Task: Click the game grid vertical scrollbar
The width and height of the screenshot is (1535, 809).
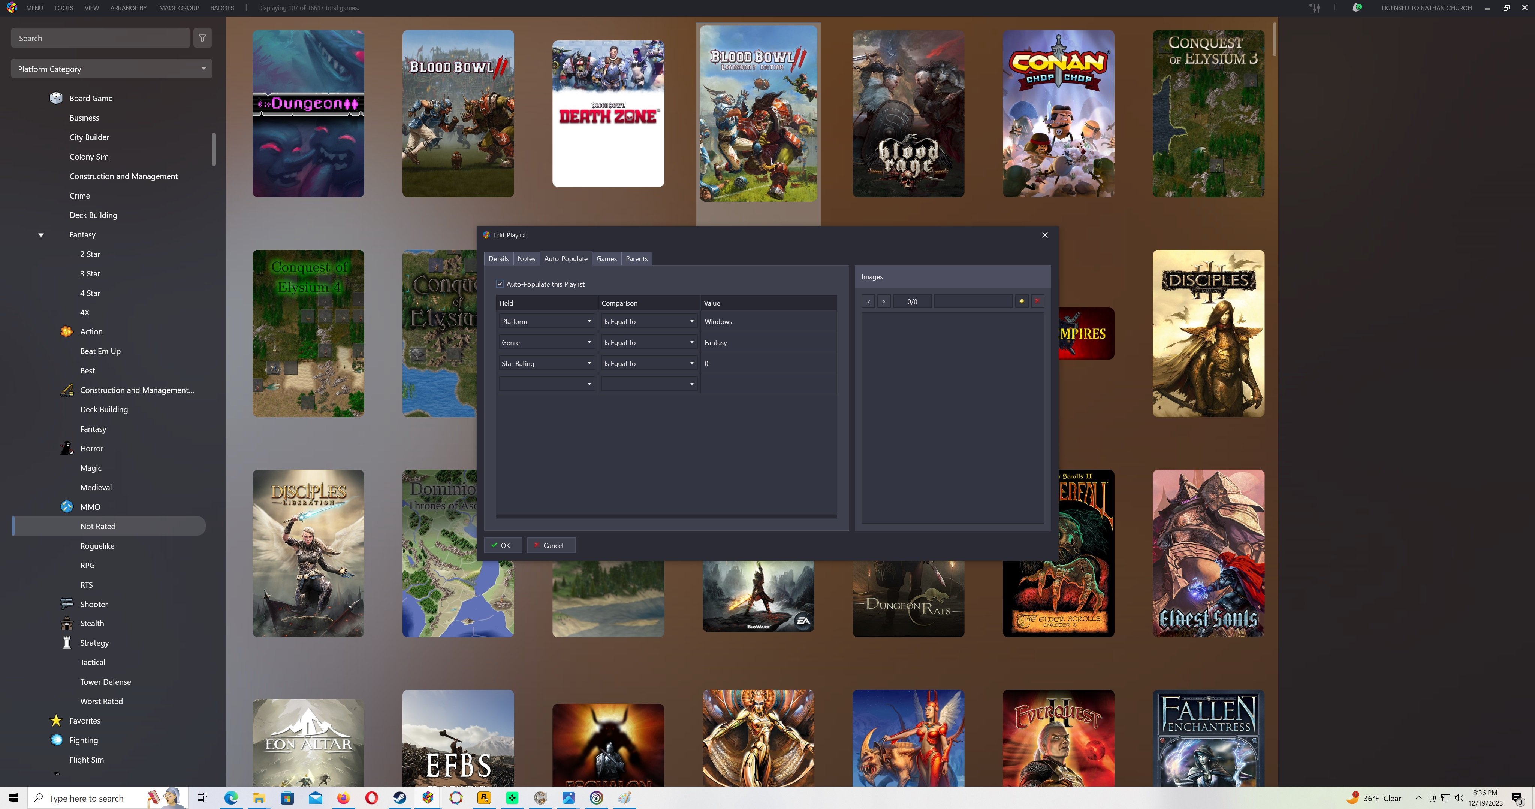Action: [1275, 39]
